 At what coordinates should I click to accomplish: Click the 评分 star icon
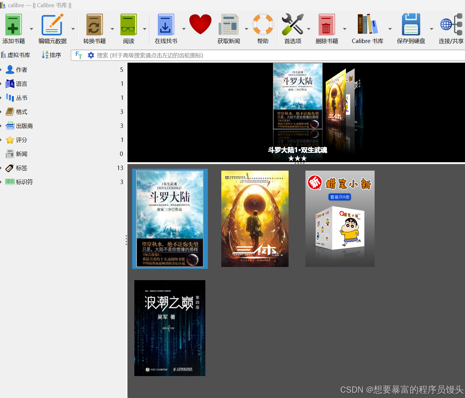click(10, 140)
